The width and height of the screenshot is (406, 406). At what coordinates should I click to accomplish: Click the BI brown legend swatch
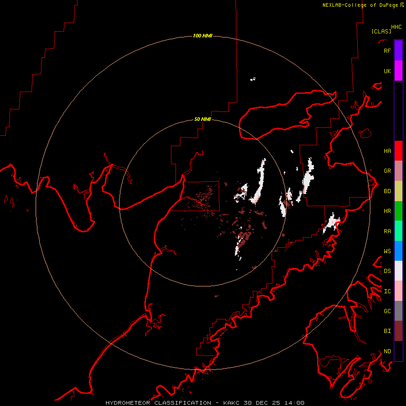point(398,331)
